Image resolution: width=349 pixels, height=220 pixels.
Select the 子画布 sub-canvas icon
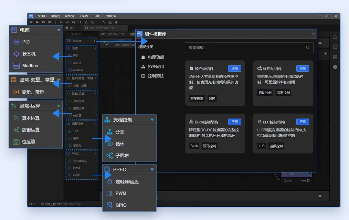[x=110, y=155]
